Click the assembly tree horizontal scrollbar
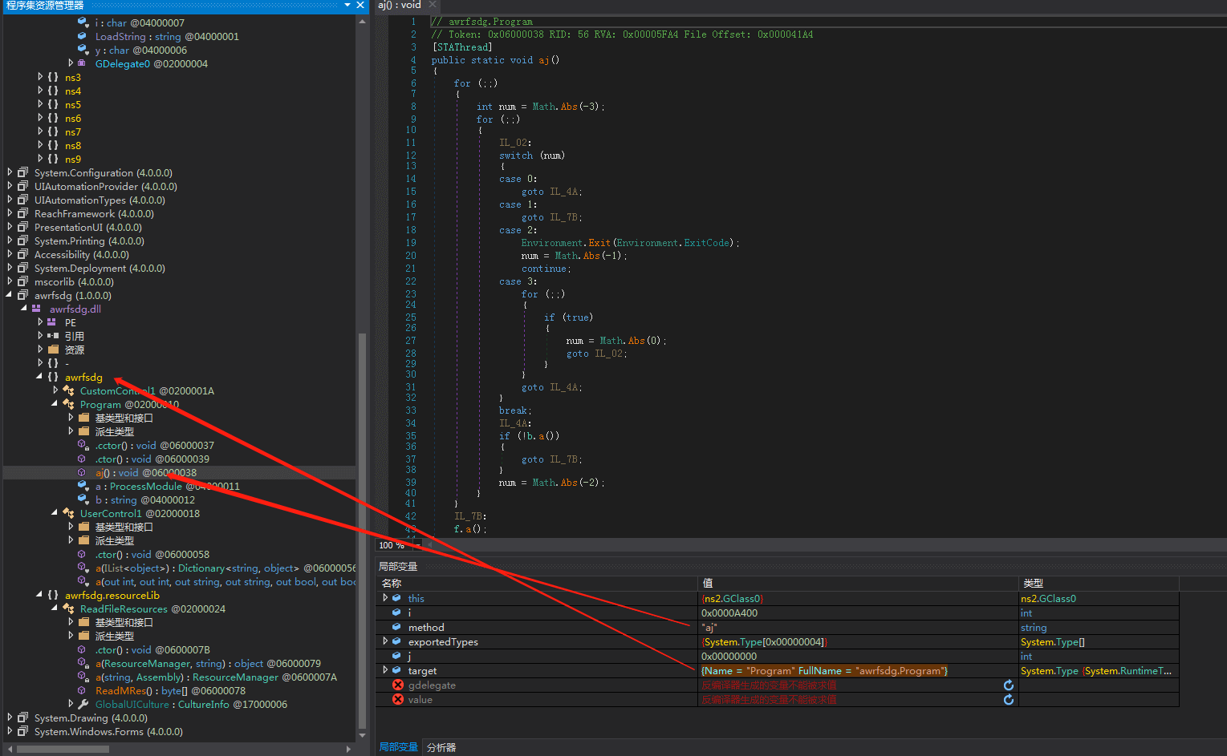The width and height of the screenshot is (1227, 756). [x=63, y=749]
